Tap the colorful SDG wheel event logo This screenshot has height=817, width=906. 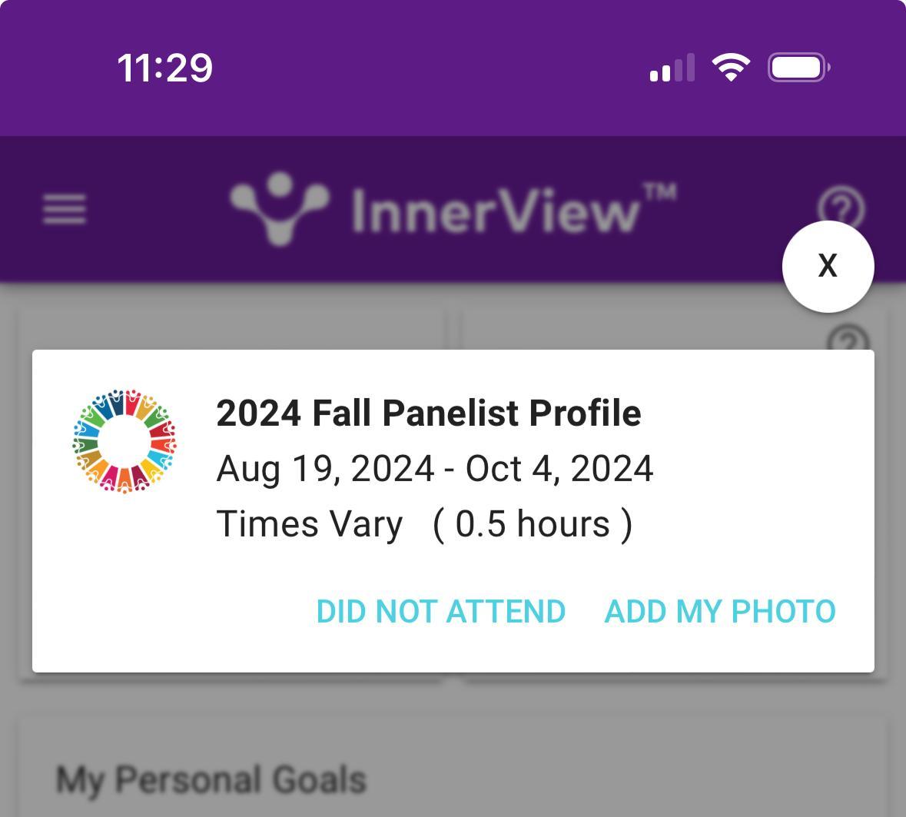pos(124,441)
